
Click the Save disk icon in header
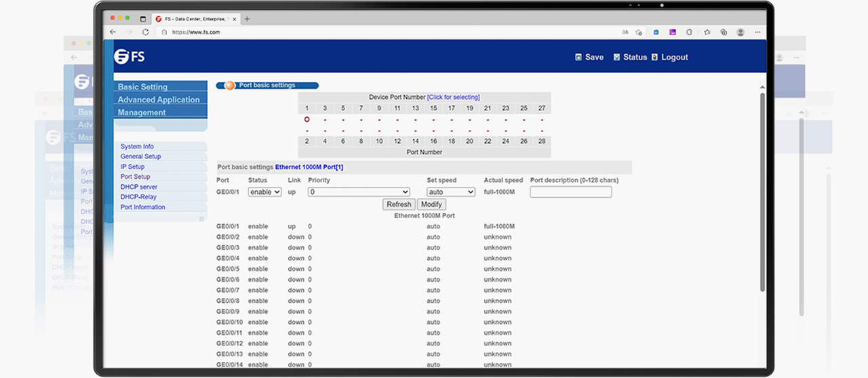[x=578, y=58]
